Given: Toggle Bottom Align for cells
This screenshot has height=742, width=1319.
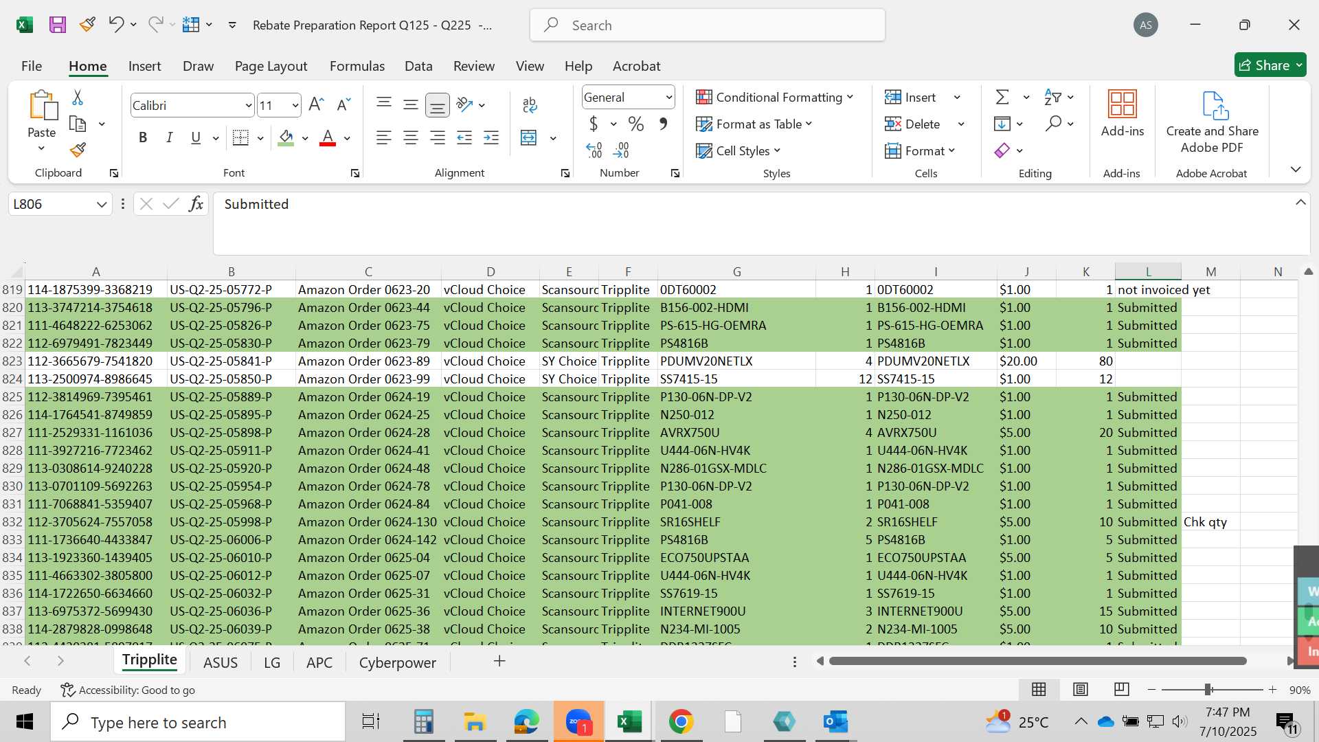Looking at the screenshot, I should click(x=438, y=104).
